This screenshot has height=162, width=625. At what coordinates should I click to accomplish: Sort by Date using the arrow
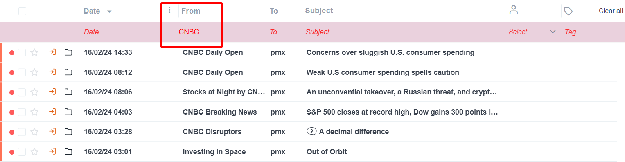tap(109, 11)
